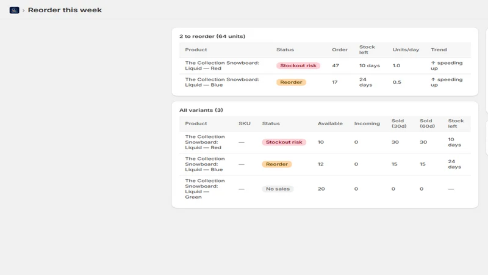Image resolution: width=488 pixels, height=275 pixels.
Task: Open Liquid — Red row in reorder table
Action: (325, 65)
